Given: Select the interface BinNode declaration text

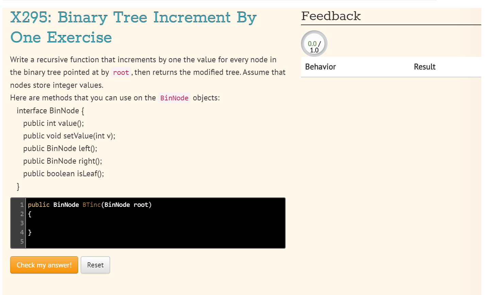Looking at the screenshot, I should [x=50, y=111].
